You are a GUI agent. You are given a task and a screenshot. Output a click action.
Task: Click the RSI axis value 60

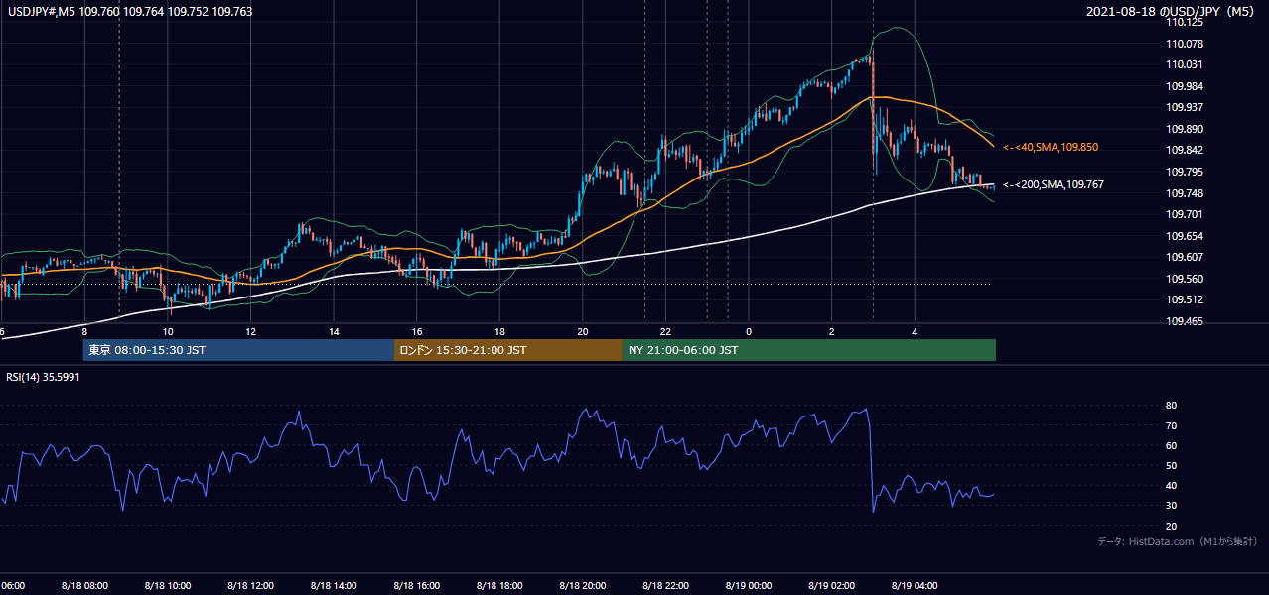[1171, 445]
